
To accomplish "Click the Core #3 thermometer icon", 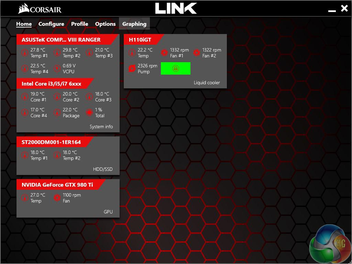I will tap(89, 97).
